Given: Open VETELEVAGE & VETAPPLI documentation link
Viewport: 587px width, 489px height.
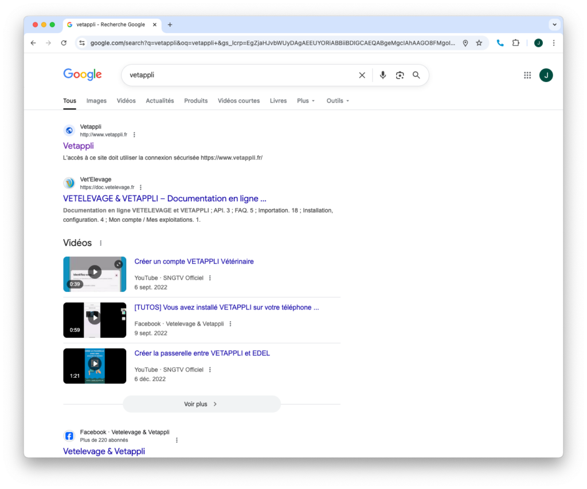Looking at the screenshot, I should [x=165, y=199].
